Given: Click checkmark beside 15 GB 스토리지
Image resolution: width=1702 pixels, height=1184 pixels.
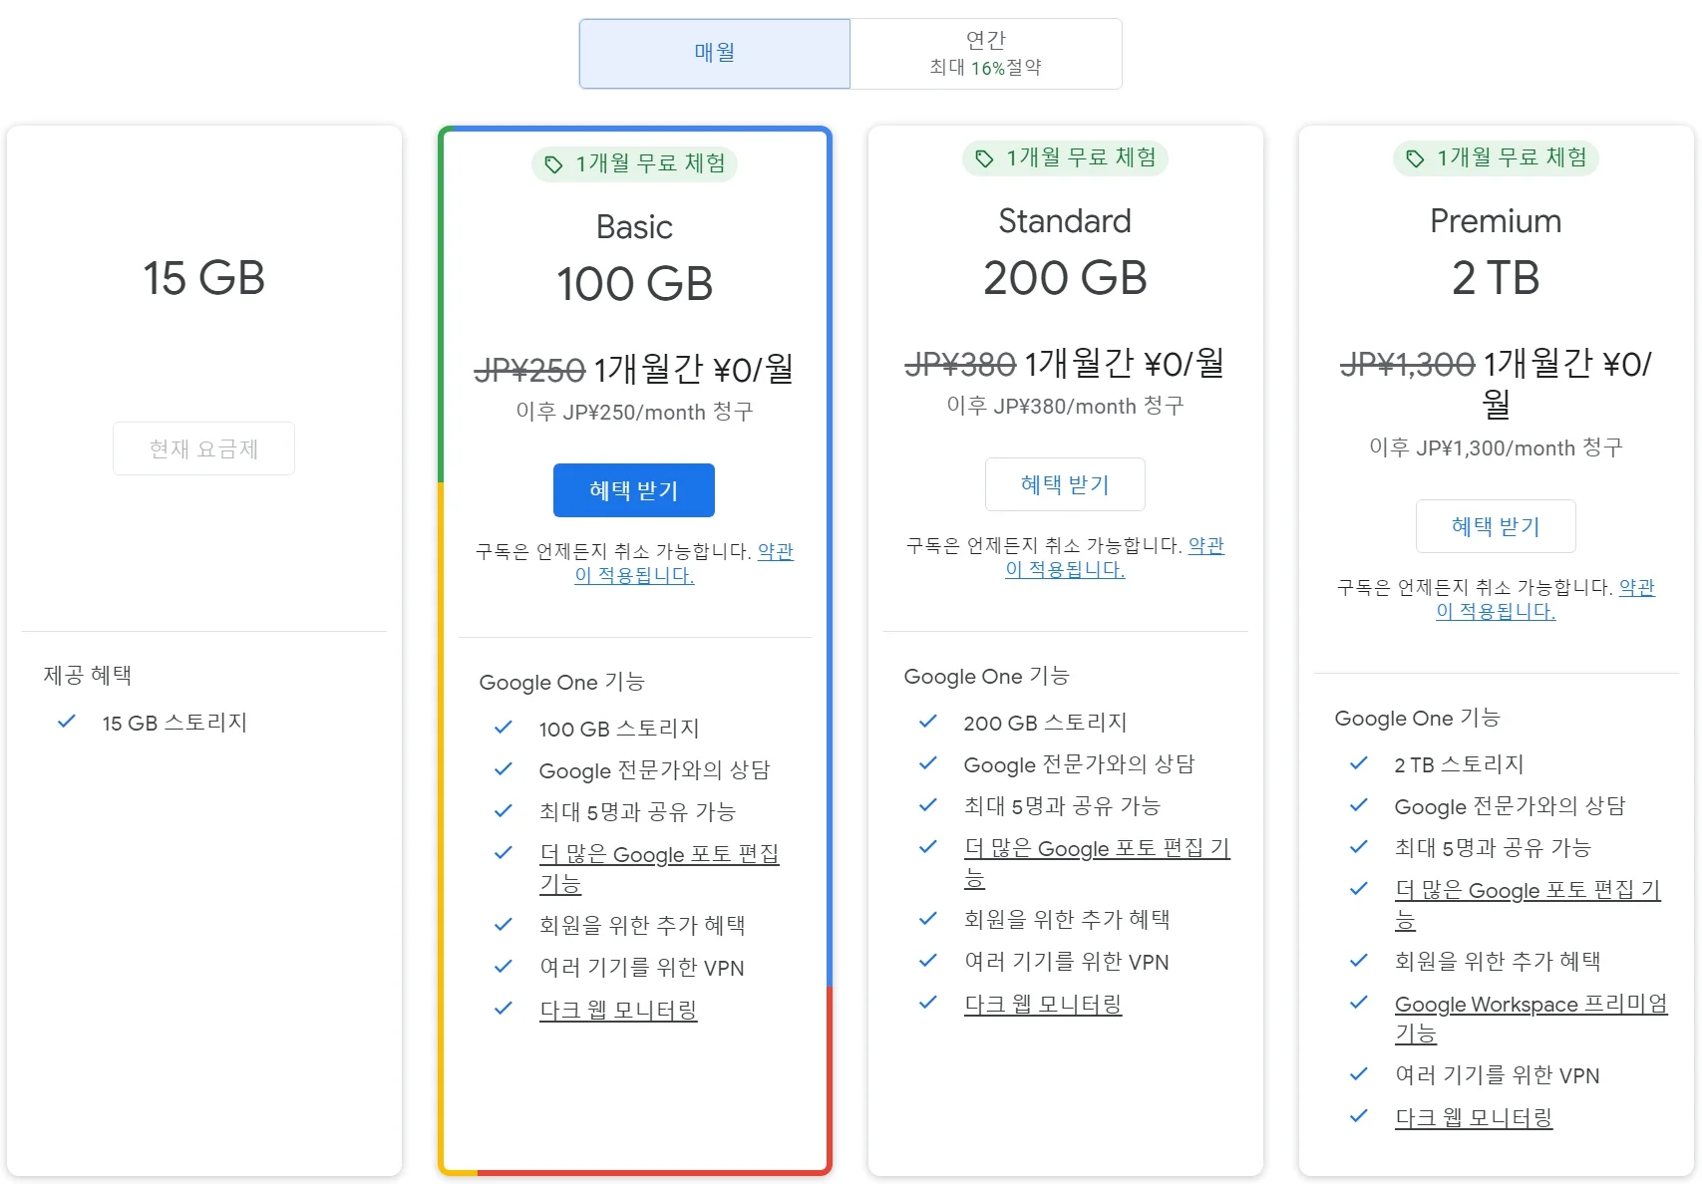Looking at the screenshot, I should point(67,722).
